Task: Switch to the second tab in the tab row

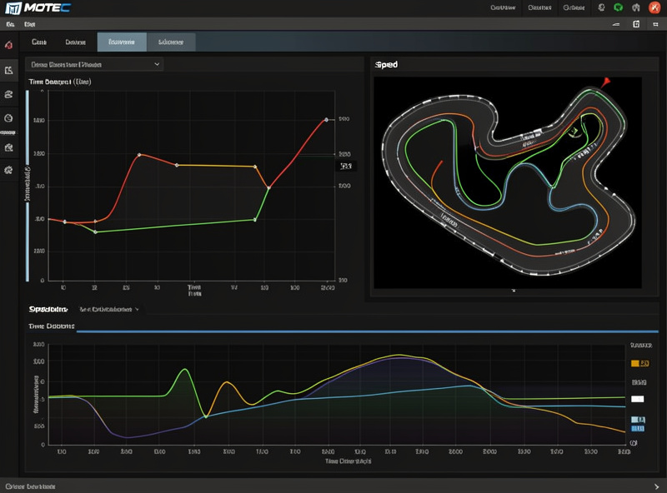Action: (x=76, y=42)
